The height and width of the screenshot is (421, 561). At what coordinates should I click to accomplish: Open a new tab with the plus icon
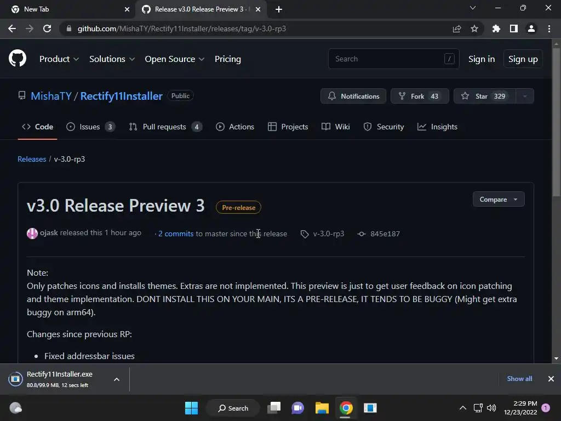pyautogui.click(x=279, y=9)
